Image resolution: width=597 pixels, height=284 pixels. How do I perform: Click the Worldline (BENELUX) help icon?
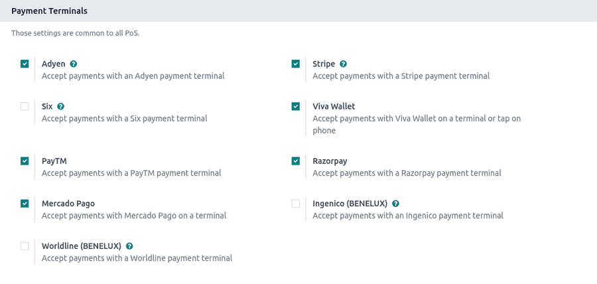(129, 246)
